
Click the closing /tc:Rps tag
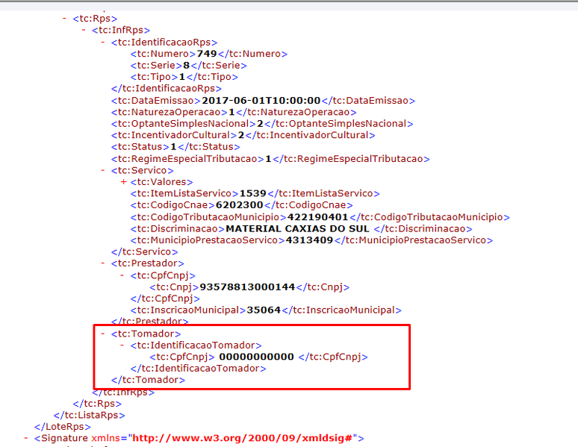tap(97, 404)
